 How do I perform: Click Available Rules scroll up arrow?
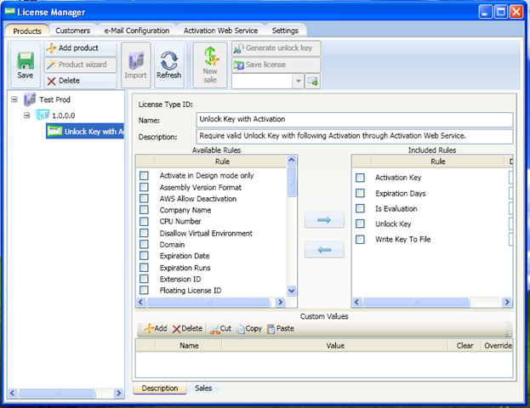click(x=292, y=160)
